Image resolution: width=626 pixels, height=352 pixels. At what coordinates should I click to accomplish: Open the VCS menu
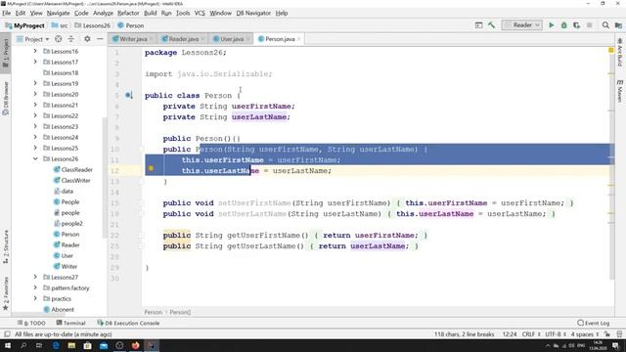click(x=200, y=13)
